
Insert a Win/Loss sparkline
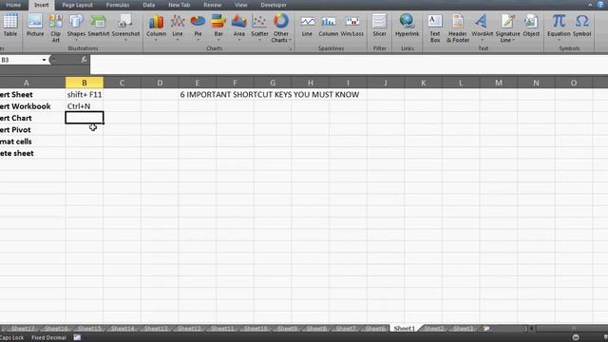coord(352,26)
